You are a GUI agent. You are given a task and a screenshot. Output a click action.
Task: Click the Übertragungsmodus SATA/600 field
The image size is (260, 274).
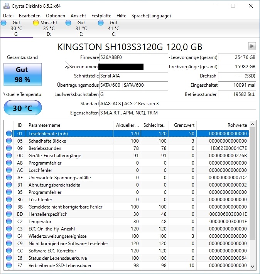point(134,85)
